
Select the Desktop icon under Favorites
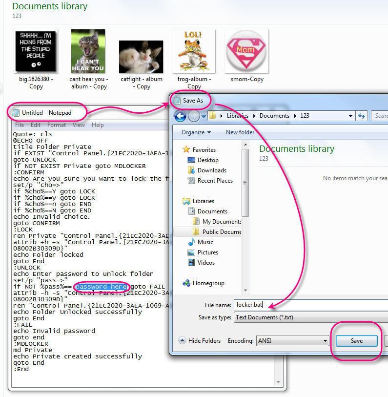[191, 160]
